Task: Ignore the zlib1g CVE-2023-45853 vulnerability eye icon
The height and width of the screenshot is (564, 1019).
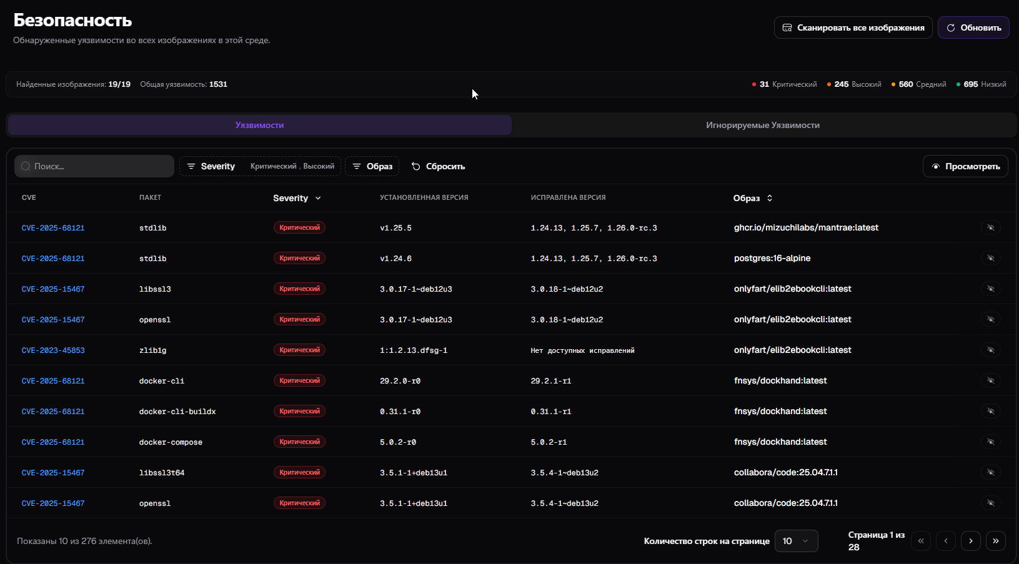Action: (990, 350)
